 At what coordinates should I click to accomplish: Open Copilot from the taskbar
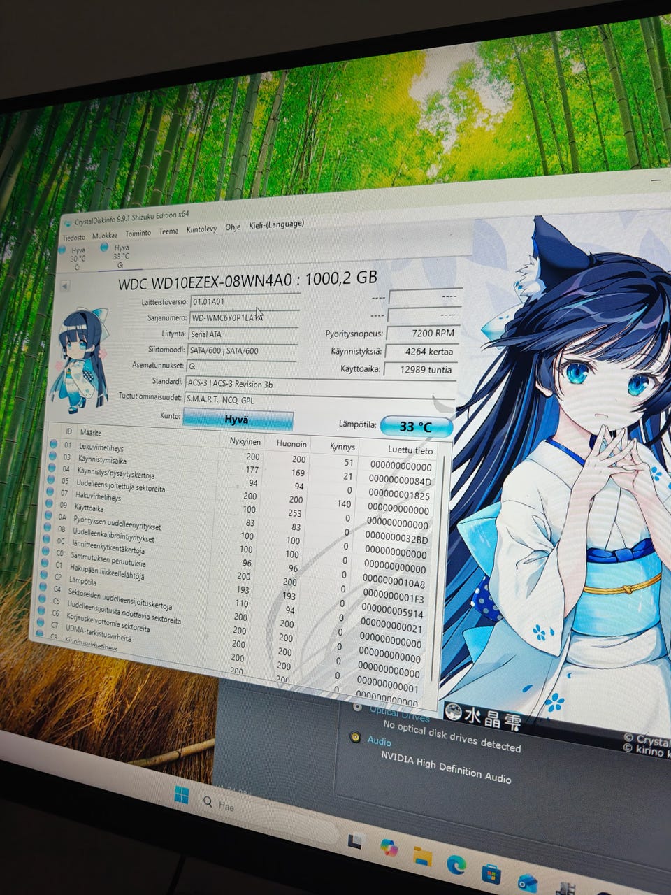[x=389, y=847]
